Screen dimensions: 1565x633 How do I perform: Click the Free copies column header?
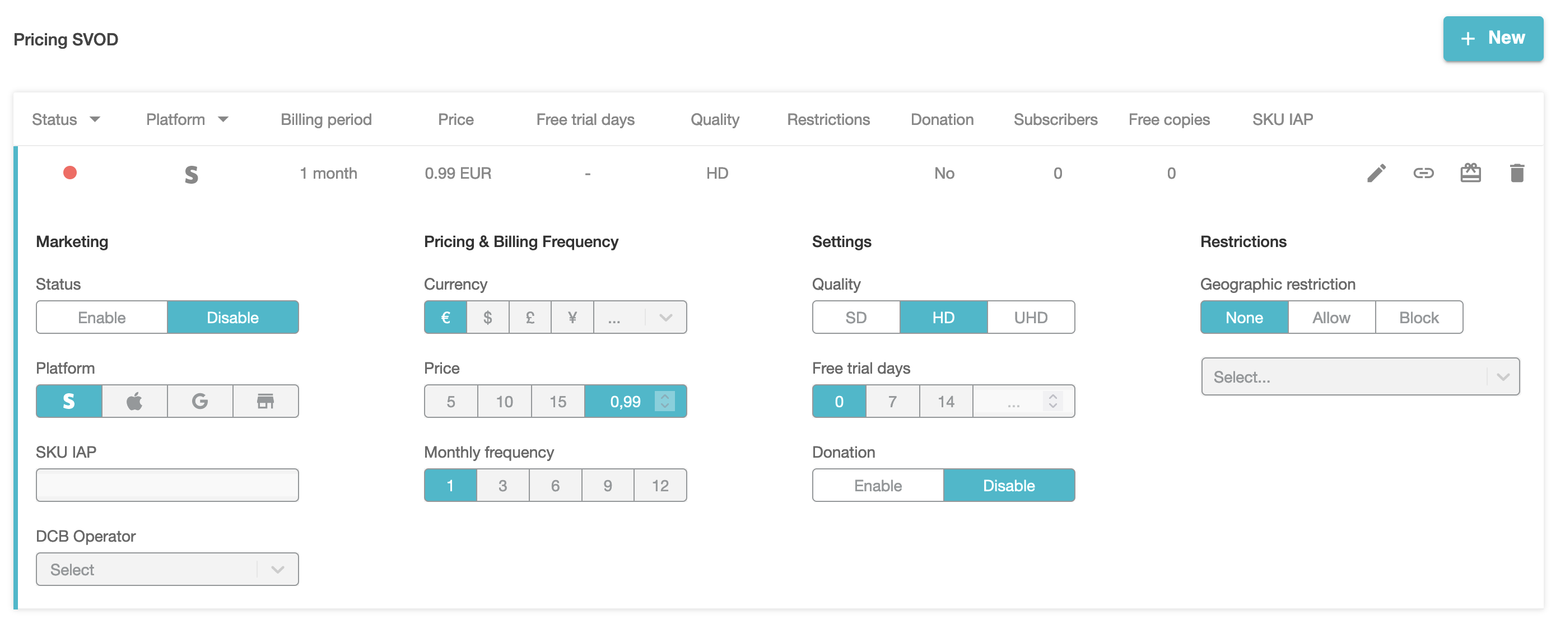[1169, 119]
